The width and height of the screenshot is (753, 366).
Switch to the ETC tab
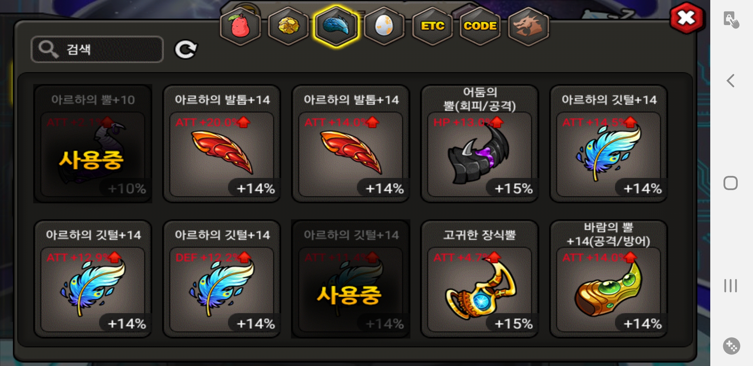pyautogui.click(x=432, y=26)
